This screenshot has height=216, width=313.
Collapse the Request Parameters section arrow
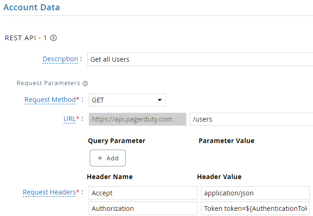85,83
